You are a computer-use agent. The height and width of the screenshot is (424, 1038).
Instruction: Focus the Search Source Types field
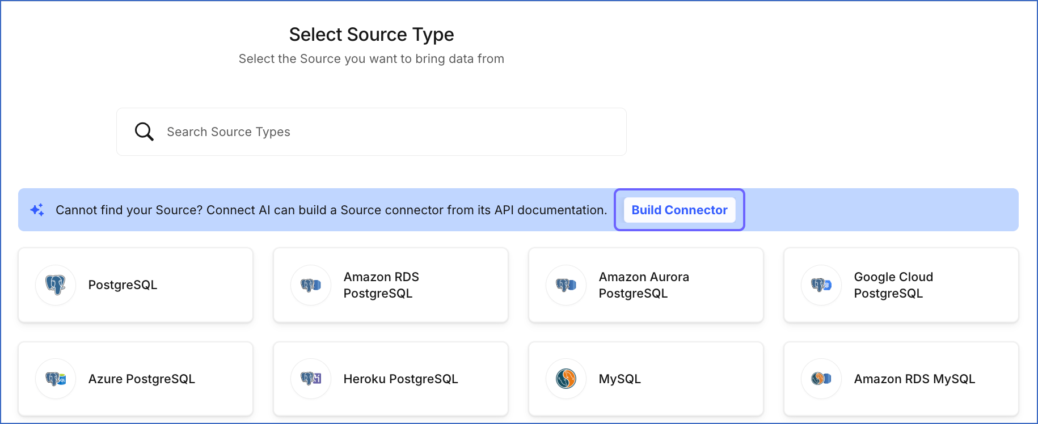tap(372, 132)
